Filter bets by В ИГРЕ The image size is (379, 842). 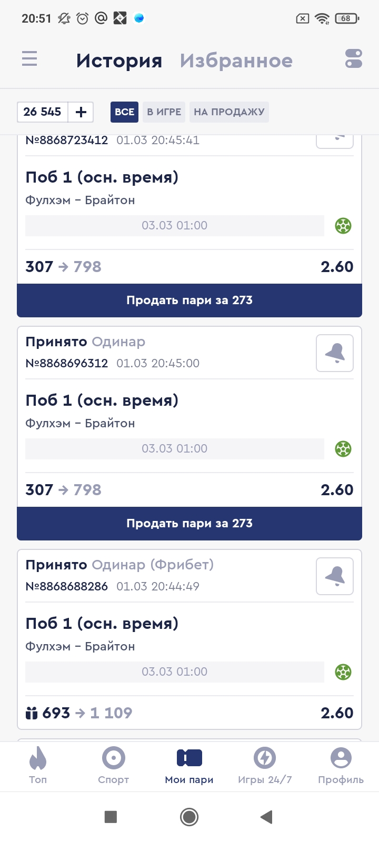pos(164,112)
